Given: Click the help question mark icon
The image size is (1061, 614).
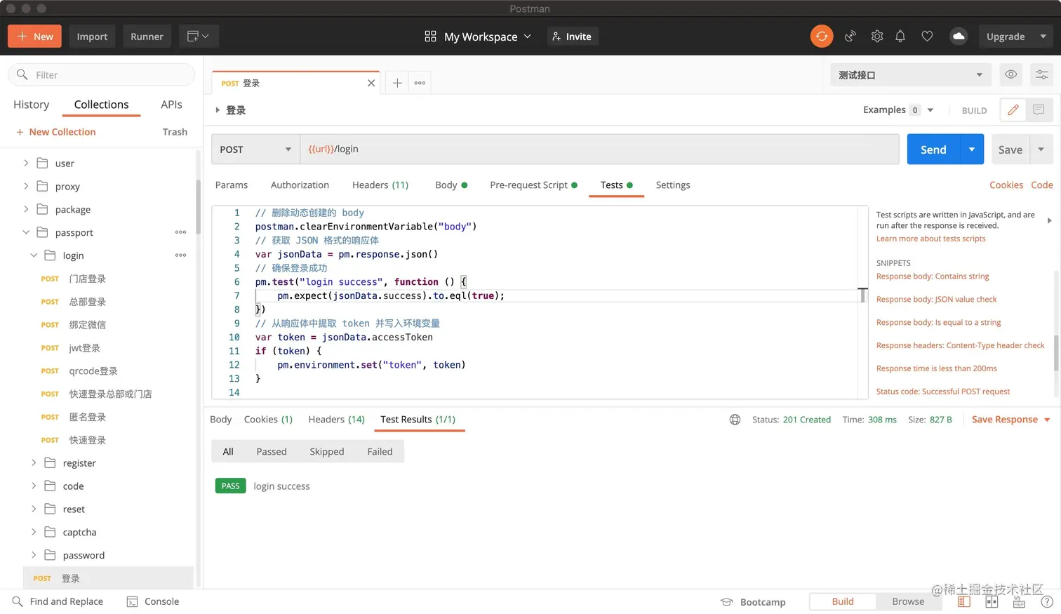Looking at the screenshot, I should pyautogui.click(x=1047, y=602).
